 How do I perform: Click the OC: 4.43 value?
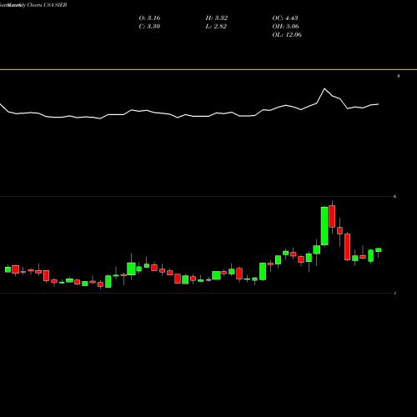point(285,18)
